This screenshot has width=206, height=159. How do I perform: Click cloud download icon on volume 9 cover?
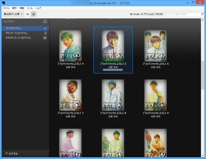162,104
